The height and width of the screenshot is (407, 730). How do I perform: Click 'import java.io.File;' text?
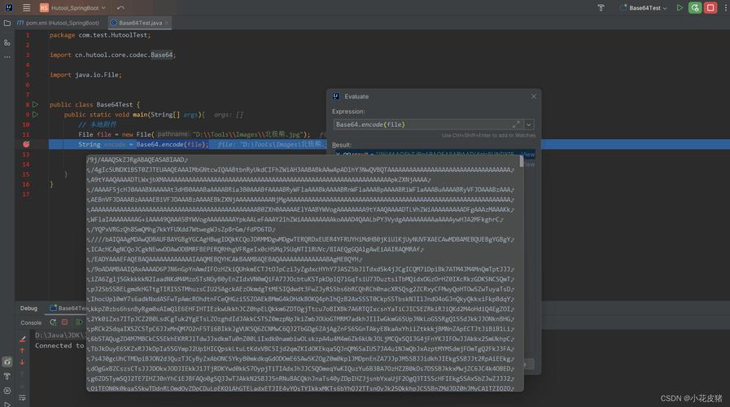pos(85,75)
